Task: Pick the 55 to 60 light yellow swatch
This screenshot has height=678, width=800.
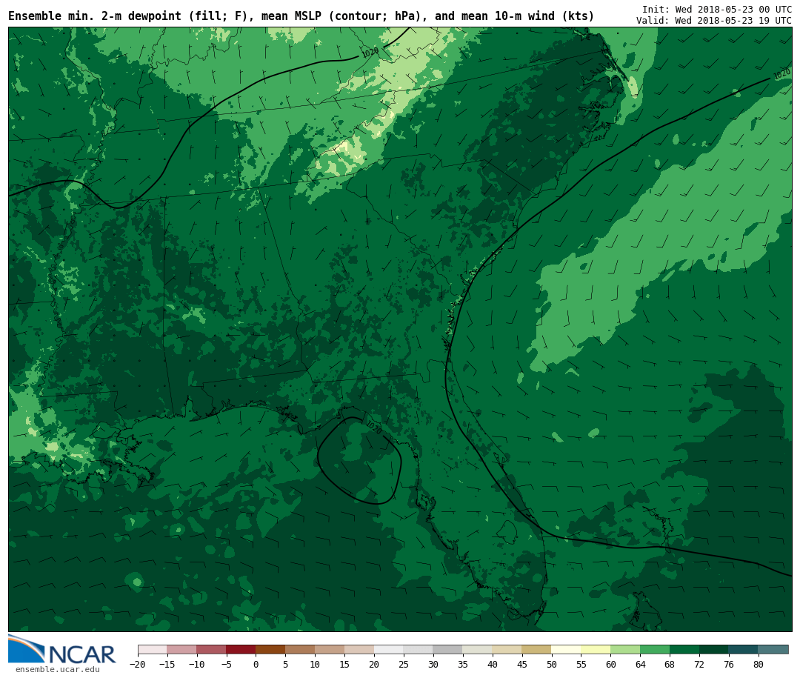Action: [x=596, y=649]
